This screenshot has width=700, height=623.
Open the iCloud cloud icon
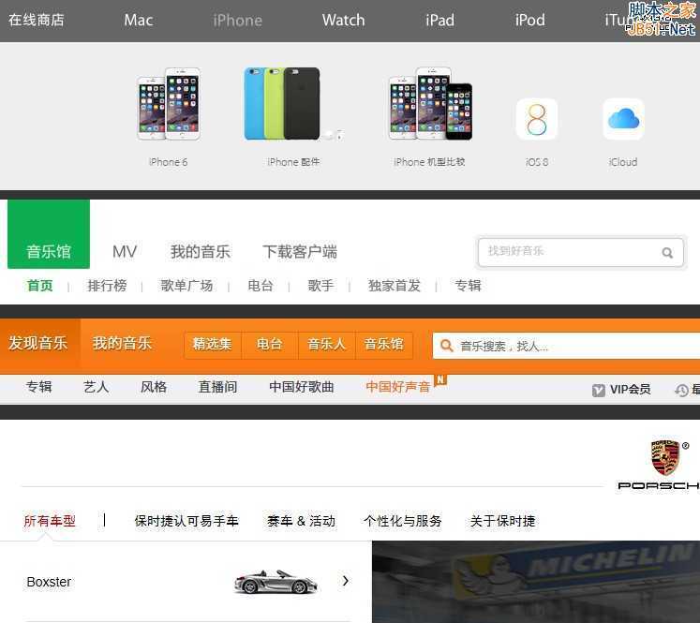click(623, 119)
